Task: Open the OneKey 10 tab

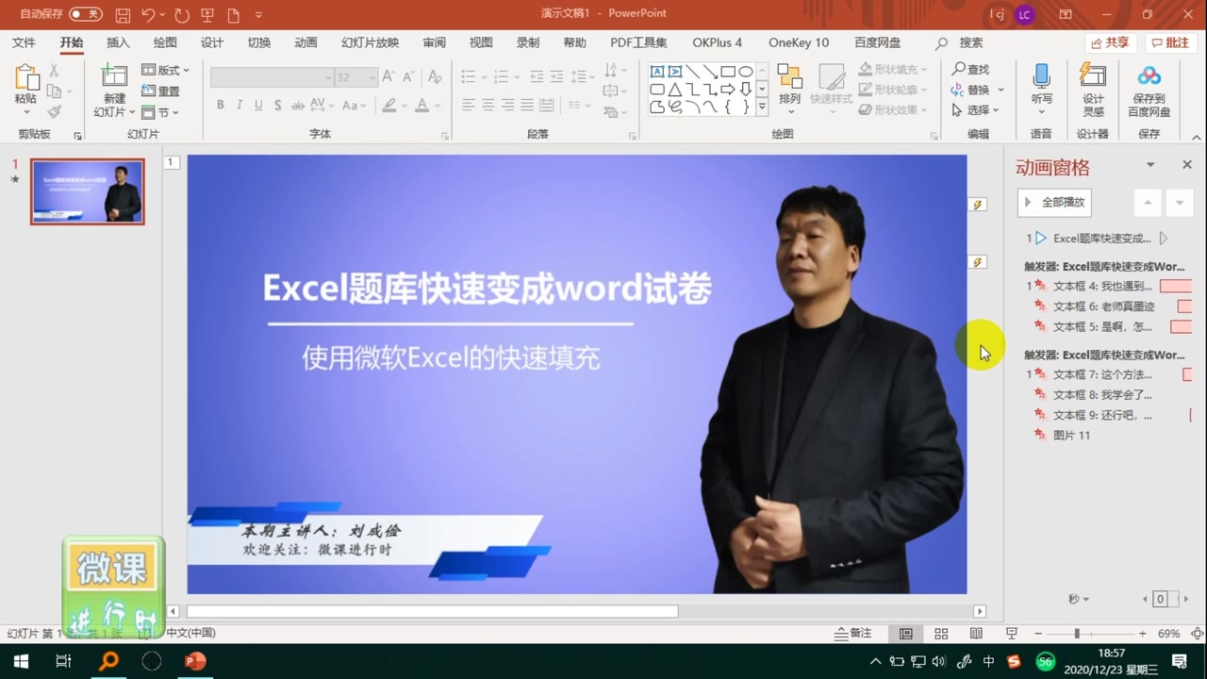Action: pos(799,42)
